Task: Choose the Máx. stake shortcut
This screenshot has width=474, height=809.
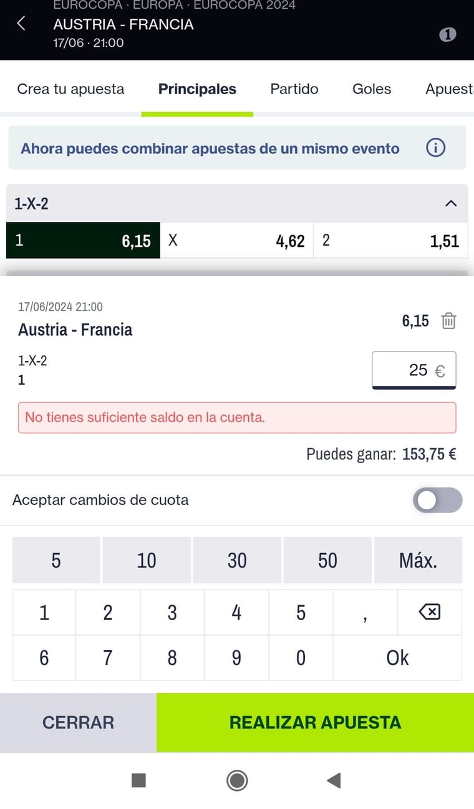Action: point(418,560)
